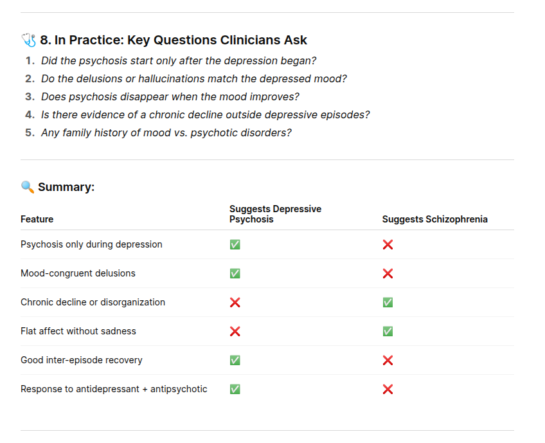Click question about family history of disorders
Viewport: 545px width, 443px height.
(166, 132)
